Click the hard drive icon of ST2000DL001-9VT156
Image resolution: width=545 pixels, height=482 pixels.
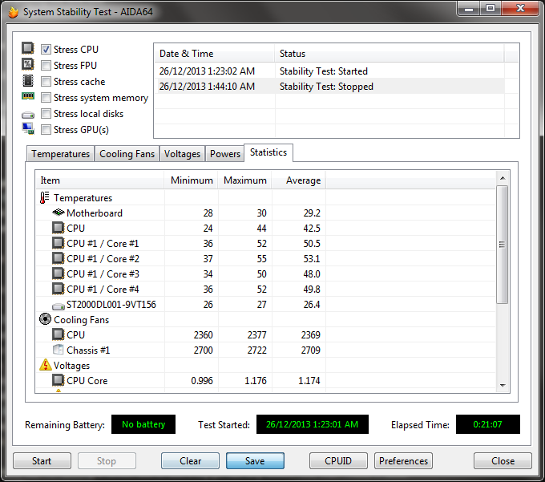coord(58,306)
